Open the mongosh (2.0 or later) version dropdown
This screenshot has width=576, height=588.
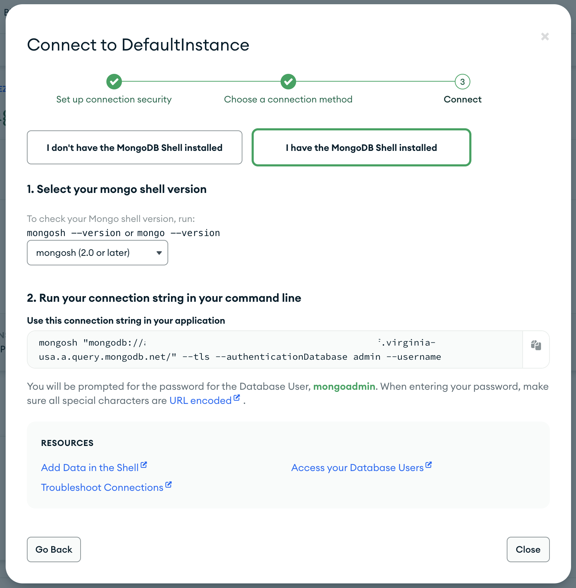point(98,253)
